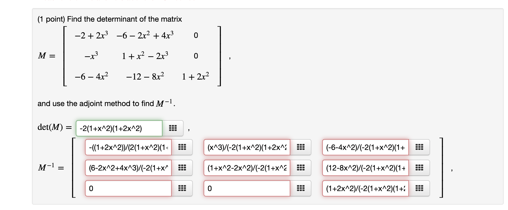Select the entry starting with (-6-4x^2)
The height and width of the screenshot is (210, 508).
pos(366,147)
